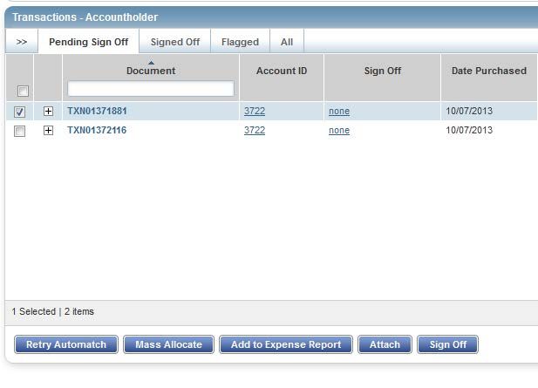Open the Flagged tab
The height and width of the screenshot is (388, 538).
click(x=240, y=42)
